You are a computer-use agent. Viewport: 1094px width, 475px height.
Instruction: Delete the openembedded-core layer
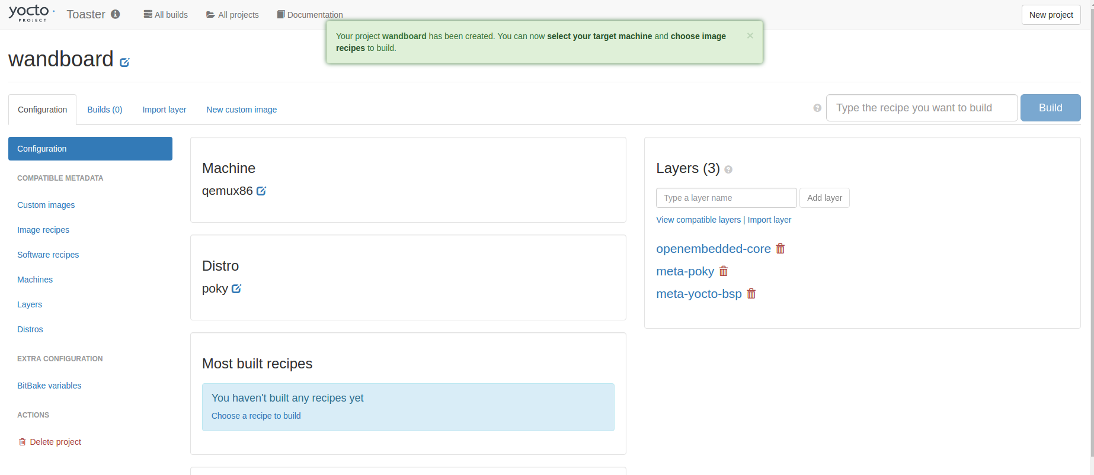[x=780, y=249]
